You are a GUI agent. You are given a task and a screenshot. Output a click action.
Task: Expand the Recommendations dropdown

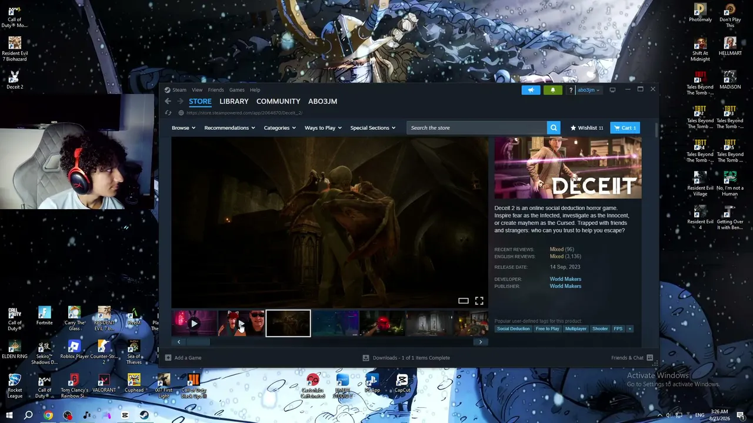point(229,127)
